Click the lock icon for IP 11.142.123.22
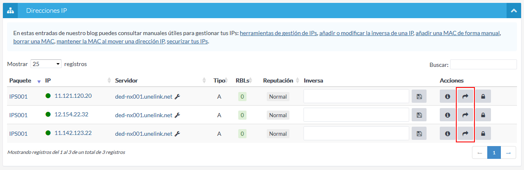This screenshot has width=524, height=170. click(483, 134)
